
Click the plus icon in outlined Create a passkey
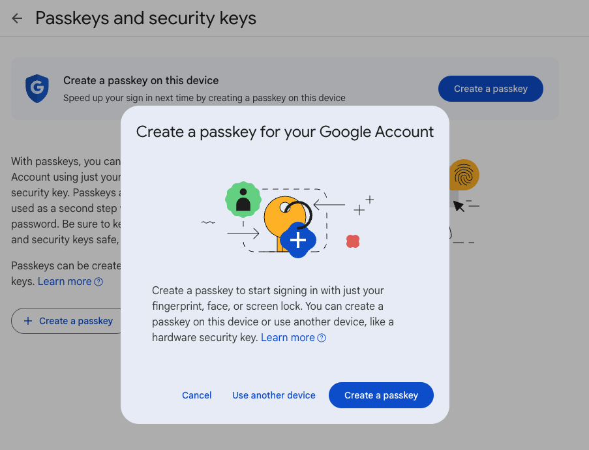click(28, 321)
